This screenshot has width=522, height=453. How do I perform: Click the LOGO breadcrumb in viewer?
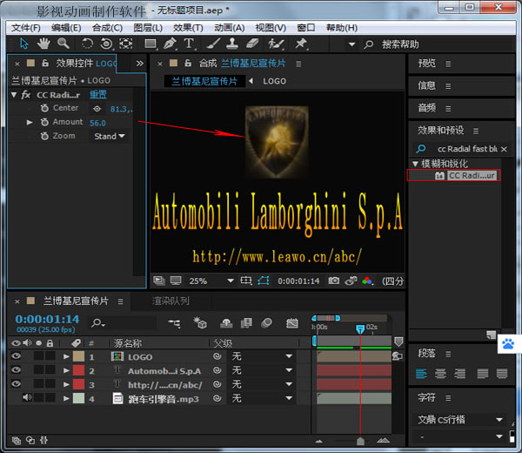[x=274, y=81]
